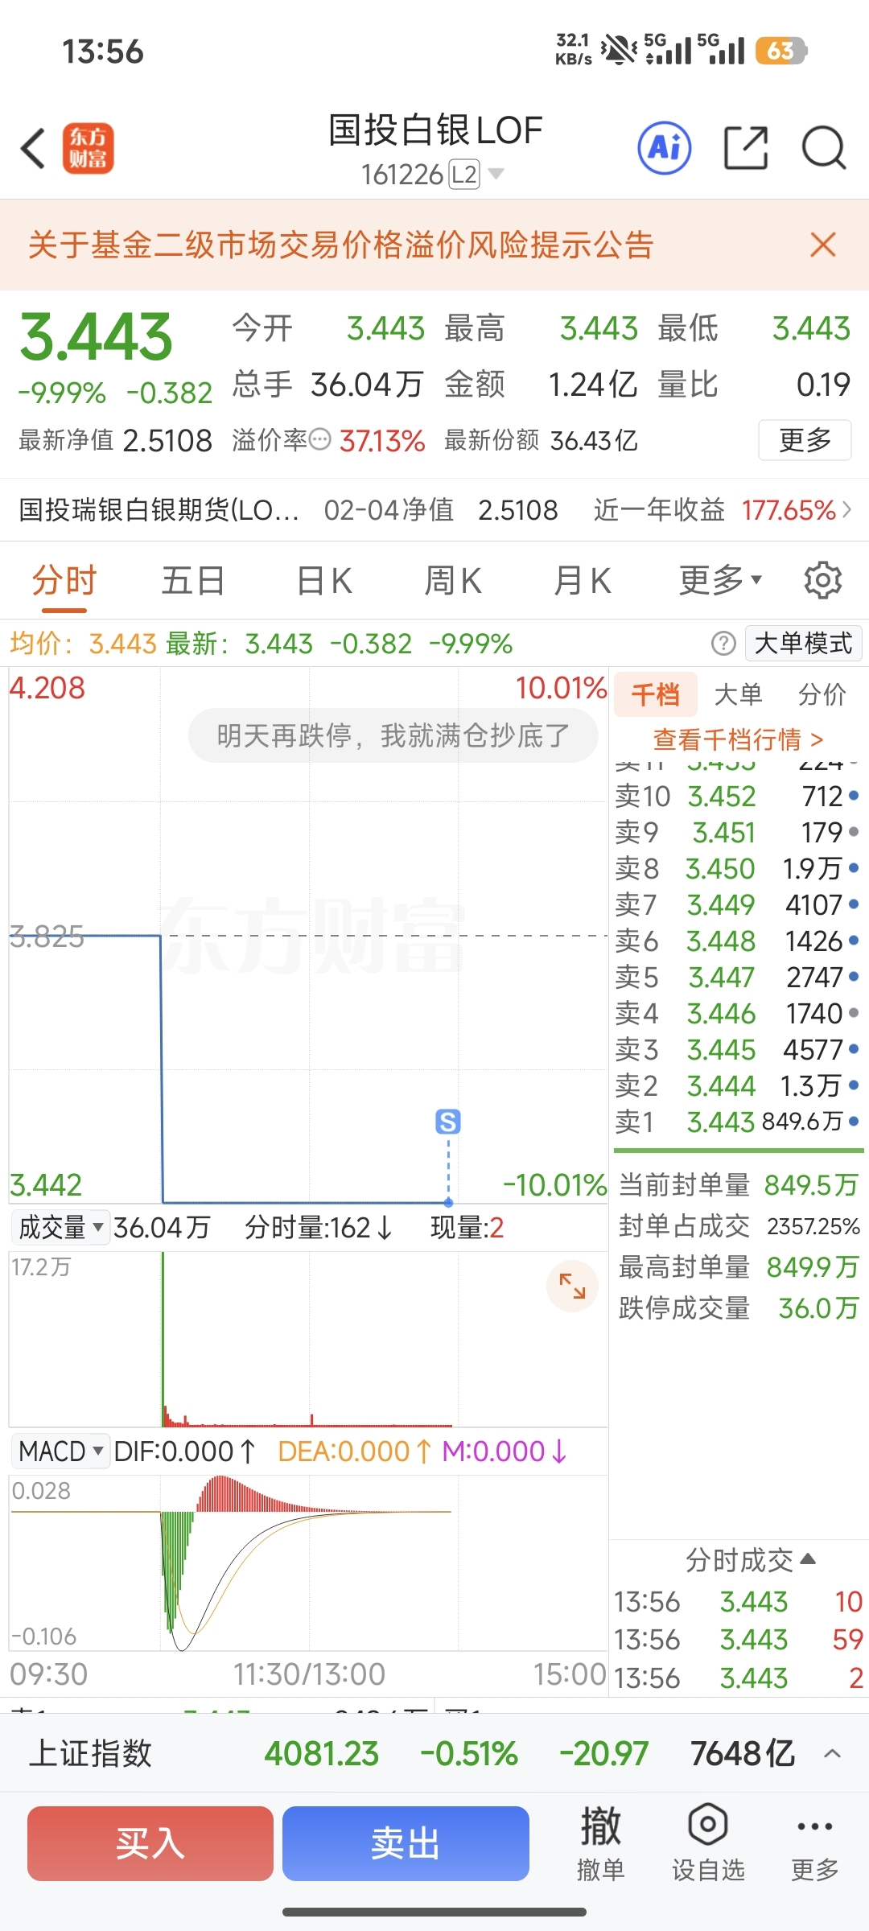Select the 大单 order tab
This screenshot has height=1931, width=869.
click(x=738, y=694)
